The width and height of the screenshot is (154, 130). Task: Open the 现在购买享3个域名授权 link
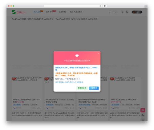pos(69,82)
